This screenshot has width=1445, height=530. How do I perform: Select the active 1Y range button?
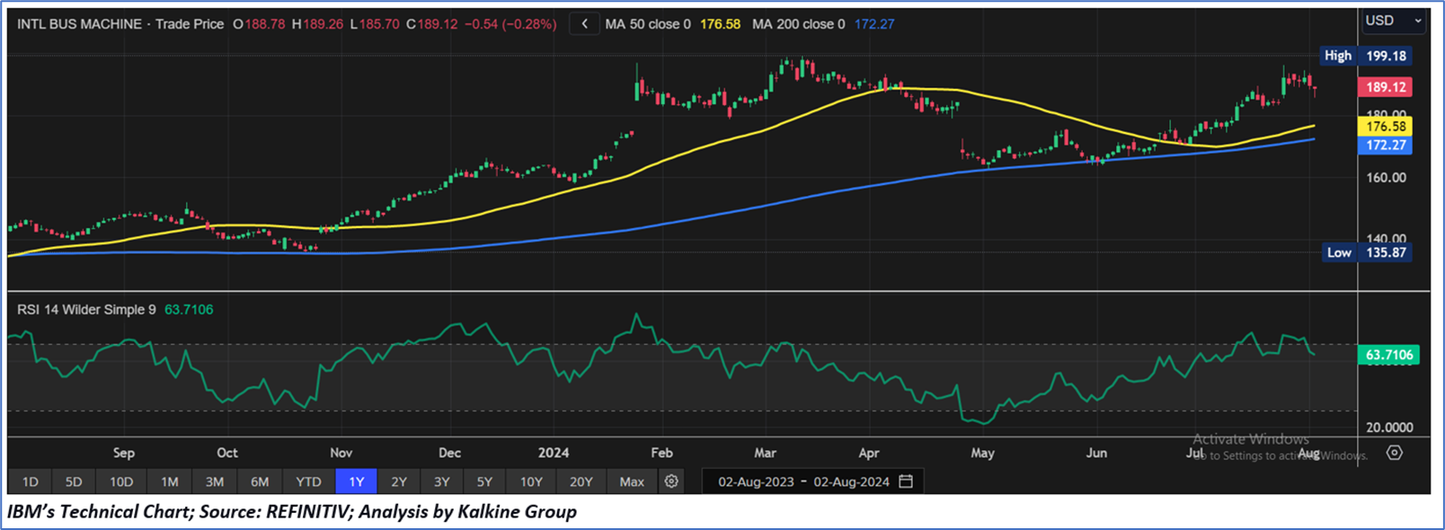(x=356, y=481)
